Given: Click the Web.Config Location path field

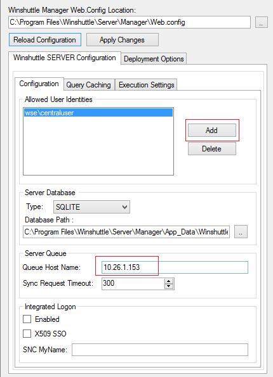Looking at the screenshot, I should click(x=130, y=22).
